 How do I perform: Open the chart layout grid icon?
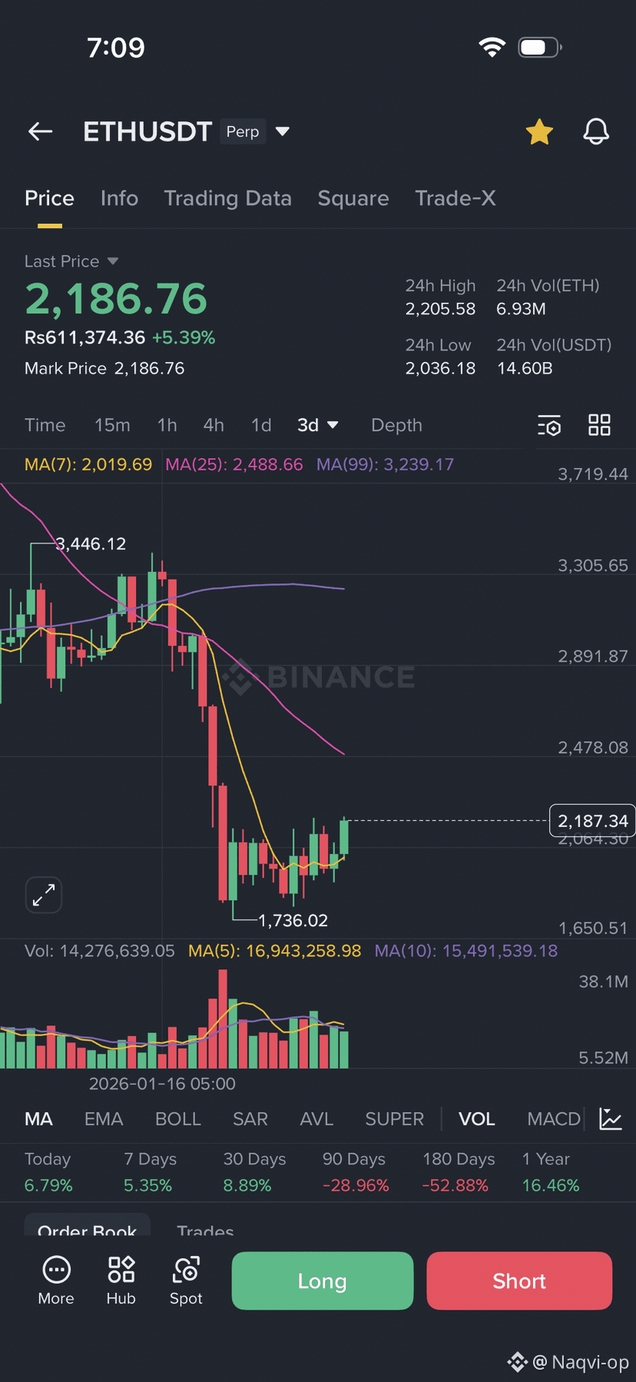coord(599,425)
